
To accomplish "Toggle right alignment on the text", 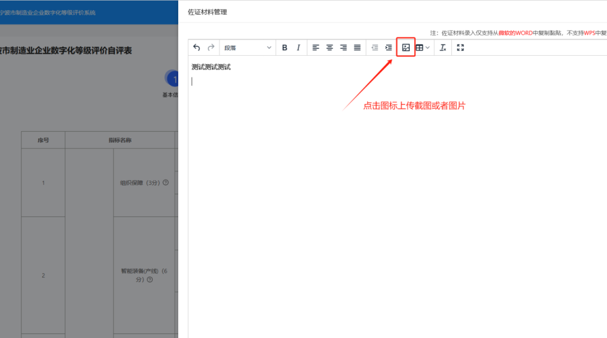I will click(342, 47).
